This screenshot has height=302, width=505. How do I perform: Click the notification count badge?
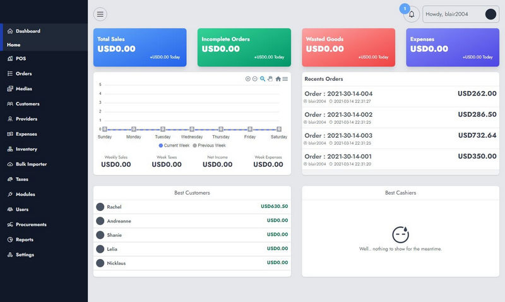[x=405, y=9]
